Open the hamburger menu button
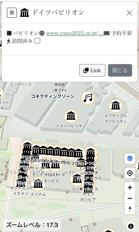The width and height of the screenshot is (139, 232). [12, 13]
